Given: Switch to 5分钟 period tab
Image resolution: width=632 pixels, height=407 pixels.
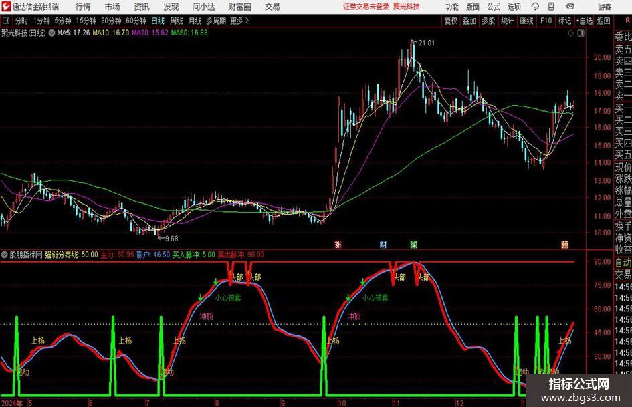Looking at the screenshot, I should tap(63, 21).
